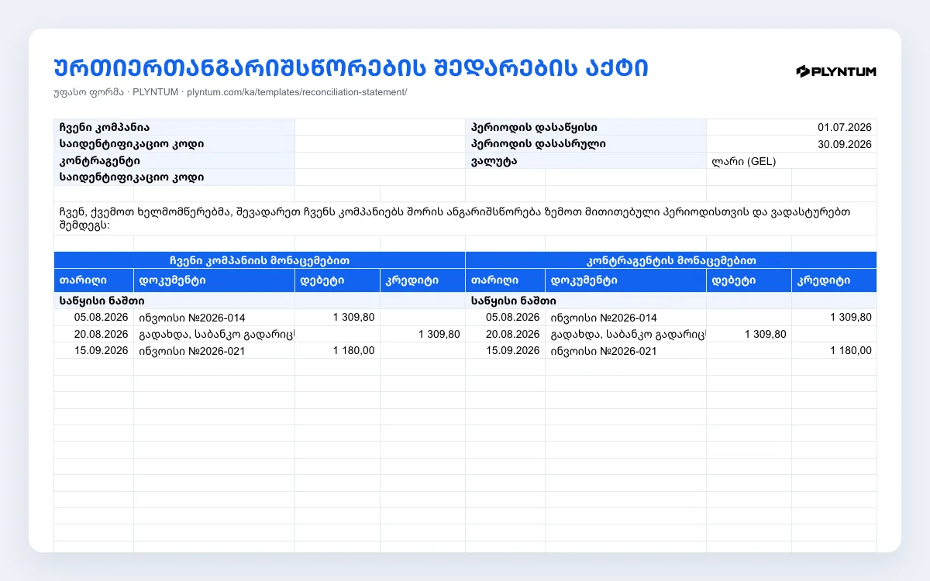Click თარიღი header under კონტრაგენტის მონაცემებით
Screen dimensions: 930x581
505,280
